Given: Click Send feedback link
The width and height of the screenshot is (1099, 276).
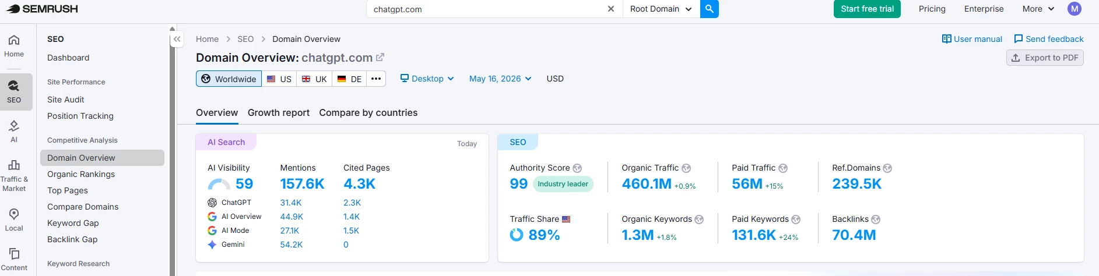Looking at the screenshot, I should click(x=1049, y=39).
